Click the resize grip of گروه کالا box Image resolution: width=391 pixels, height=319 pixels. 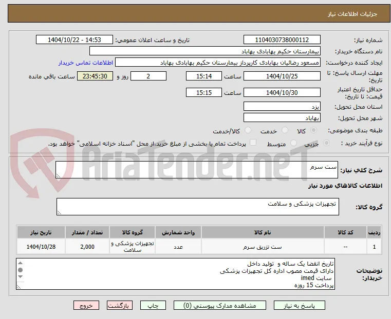pyautogui.click(x=60, y=212)
